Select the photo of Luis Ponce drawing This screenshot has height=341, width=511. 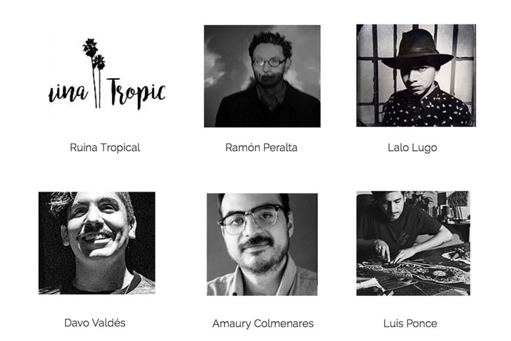(413, 243)
